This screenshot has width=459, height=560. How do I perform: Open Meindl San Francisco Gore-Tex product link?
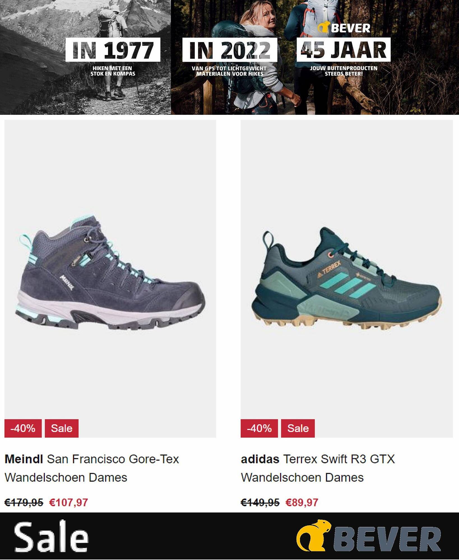click(x=92, y=468)
